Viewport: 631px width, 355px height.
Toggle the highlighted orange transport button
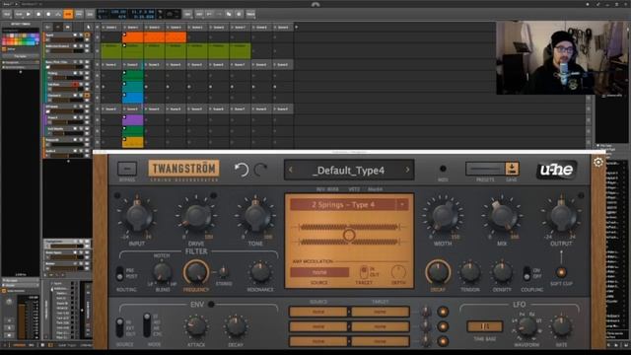pyautogui.click(x=68, y=14)
